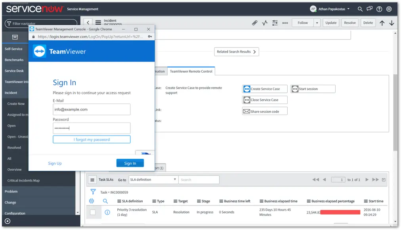Open Business time left column menu
Screen dimensions: 401x230
(x=221, y=201)
